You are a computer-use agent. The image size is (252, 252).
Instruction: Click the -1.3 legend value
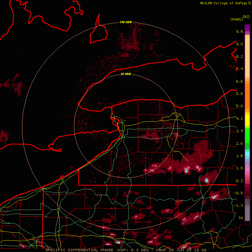point(238,206)
